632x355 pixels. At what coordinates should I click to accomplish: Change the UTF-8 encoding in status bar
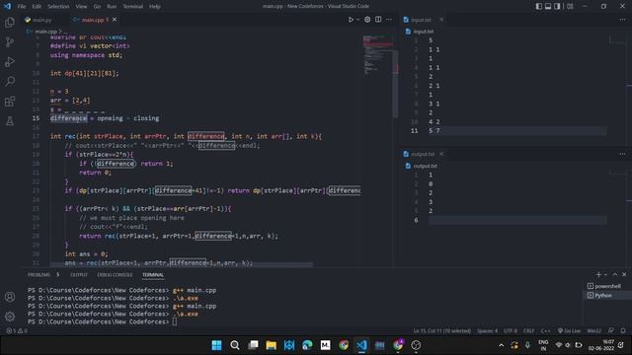coord(511,330)
